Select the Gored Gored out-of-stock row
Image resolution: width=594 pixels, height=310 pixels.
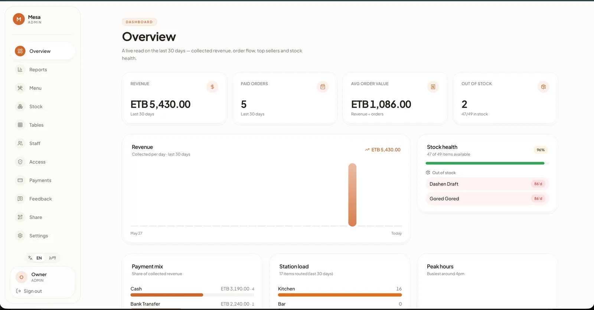487,199
